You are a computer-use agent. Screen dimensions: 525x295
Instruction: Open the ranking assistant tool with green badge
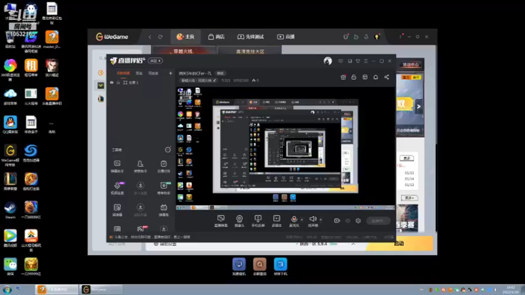[x=163, y=188]
